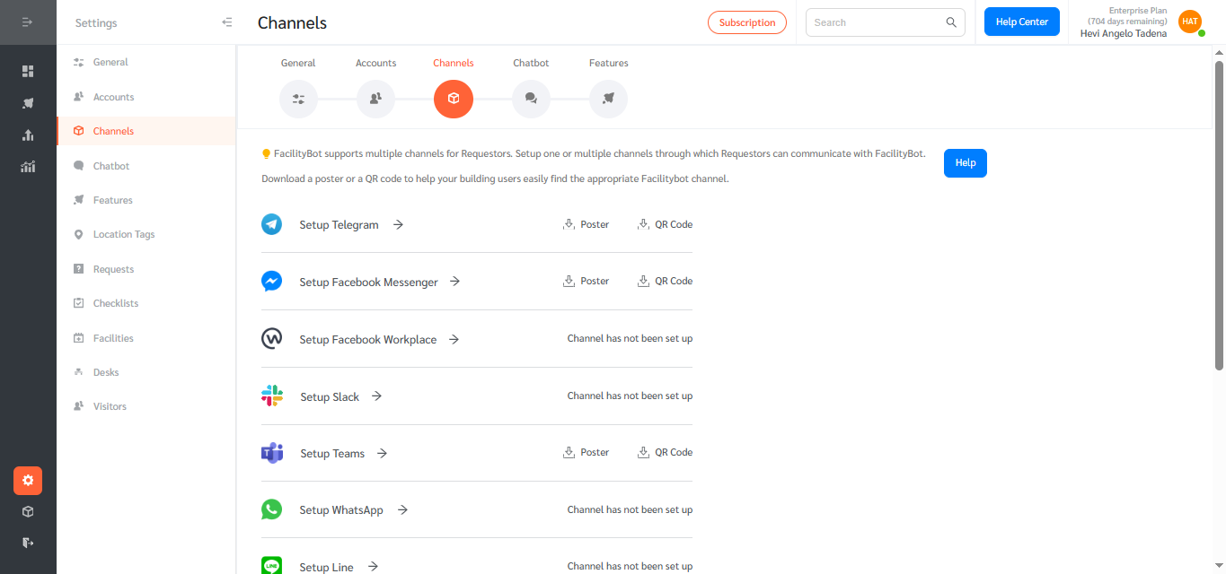Click the Channels step cube circle

454,99
